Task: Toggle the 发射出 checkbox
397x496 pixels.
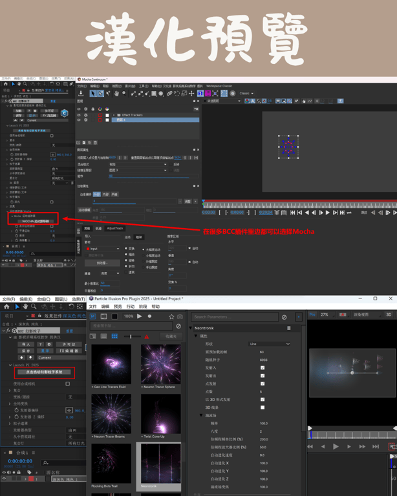Action: [x=263, y=375]
